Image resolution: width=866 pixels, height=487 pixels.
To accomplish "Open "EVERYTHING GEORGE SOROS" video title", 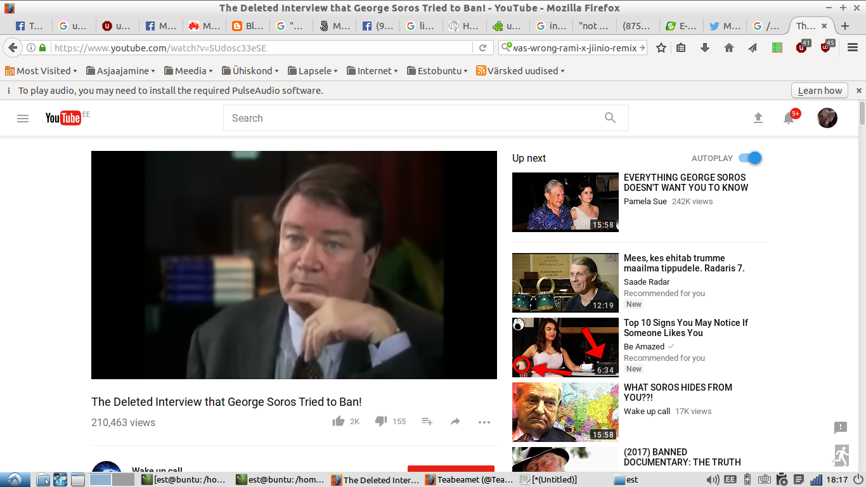I will tap(686, 183).
